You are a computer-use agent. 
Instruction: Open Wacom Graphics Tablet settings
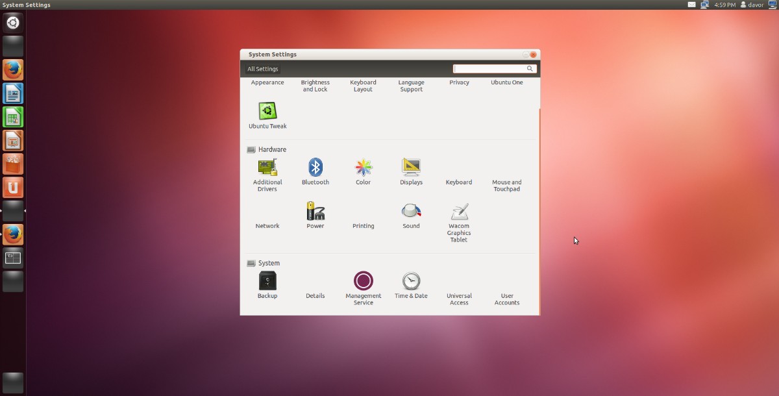[x=459, y=223]
